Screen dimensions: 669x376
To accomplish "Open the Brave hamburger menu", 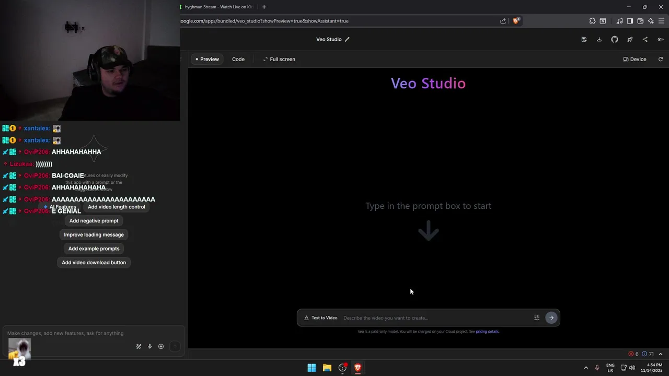I will click(x=661, y=21).
